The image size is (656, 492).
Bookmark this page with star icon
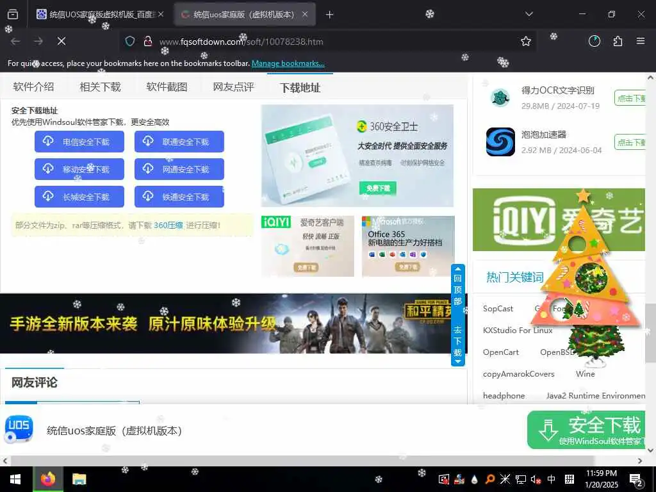tap(526, 41)
